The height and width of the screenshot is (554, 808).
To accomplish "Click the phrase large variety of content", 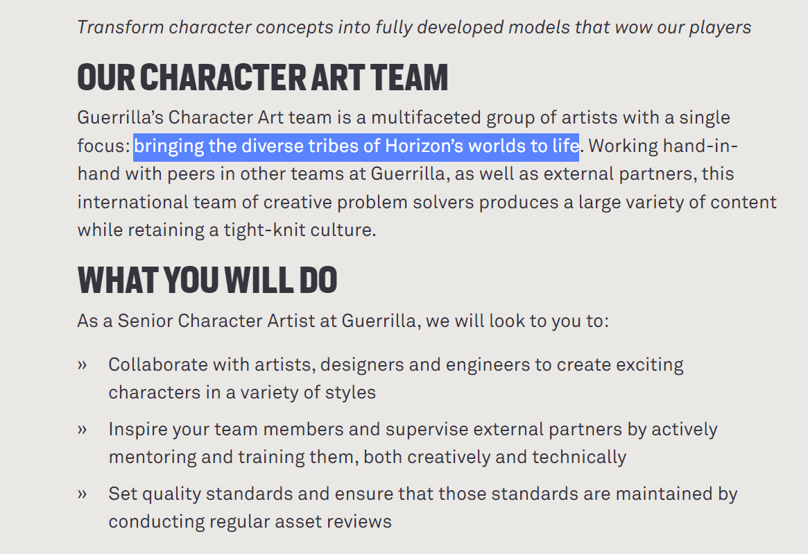I will click(677, 202).
